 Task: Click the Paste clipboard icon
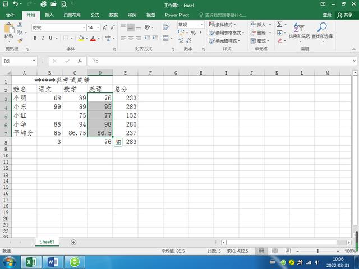click(9, 28)
